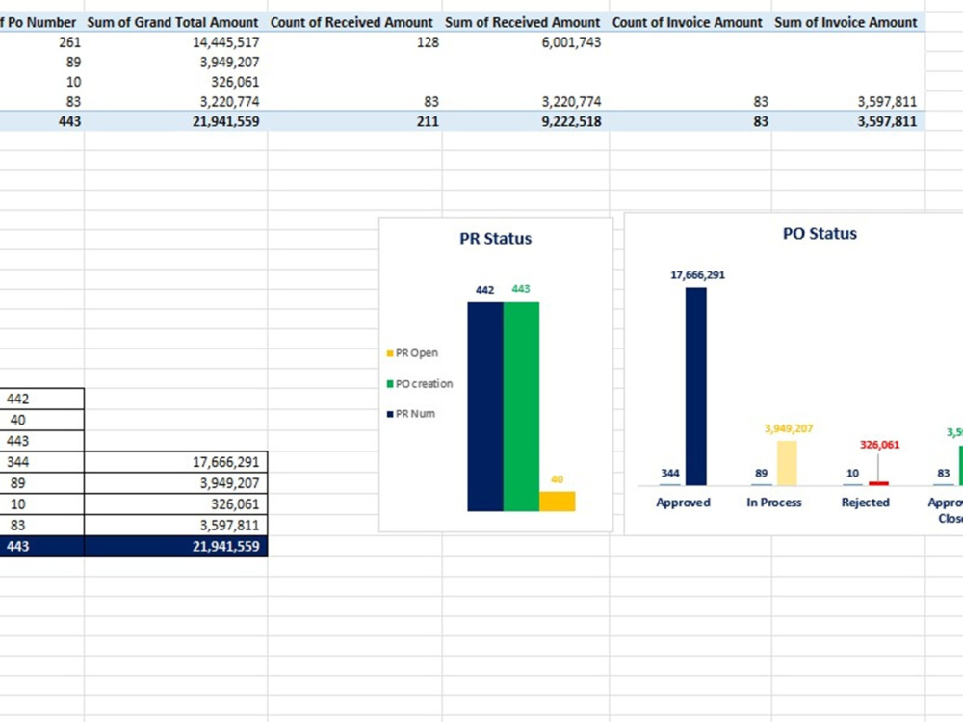Click the green 443 data label in PR Status chart

click(521, 289)
